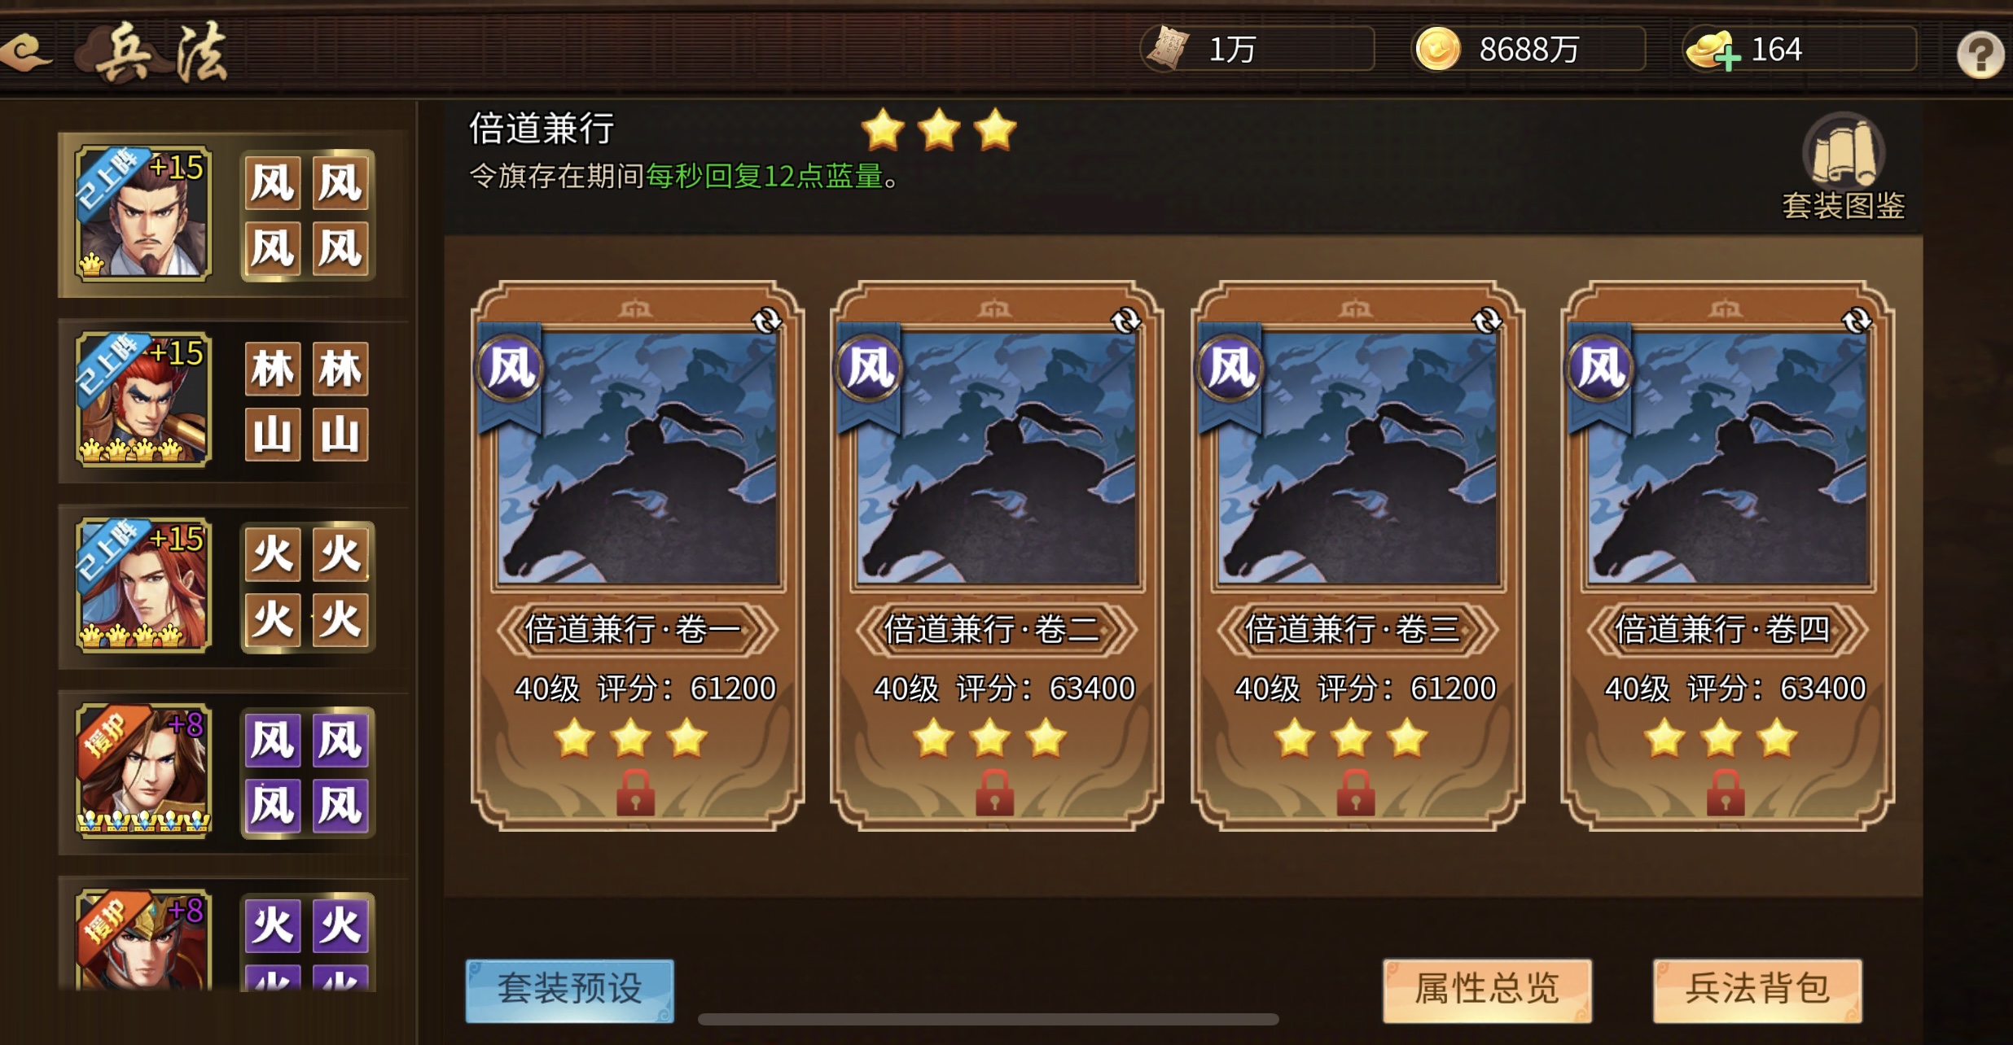Select the red-haired hero with 林 山 slots

143,400
